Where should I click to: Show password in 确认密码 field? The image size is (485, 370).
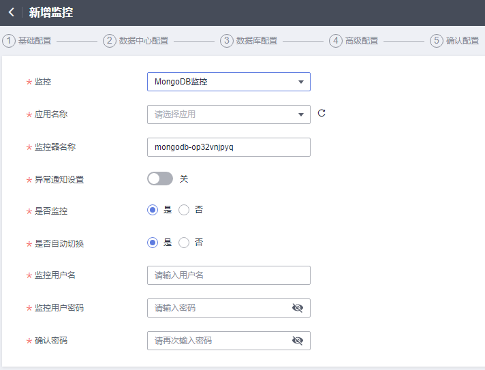[298, 341]
